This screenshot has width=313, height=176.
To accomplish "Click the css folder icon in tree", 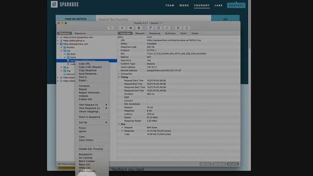I will [x=65, y=51].
